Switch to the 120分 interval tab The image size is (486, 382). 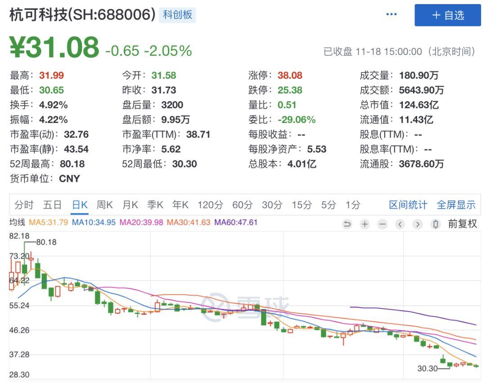pos(210,205)
